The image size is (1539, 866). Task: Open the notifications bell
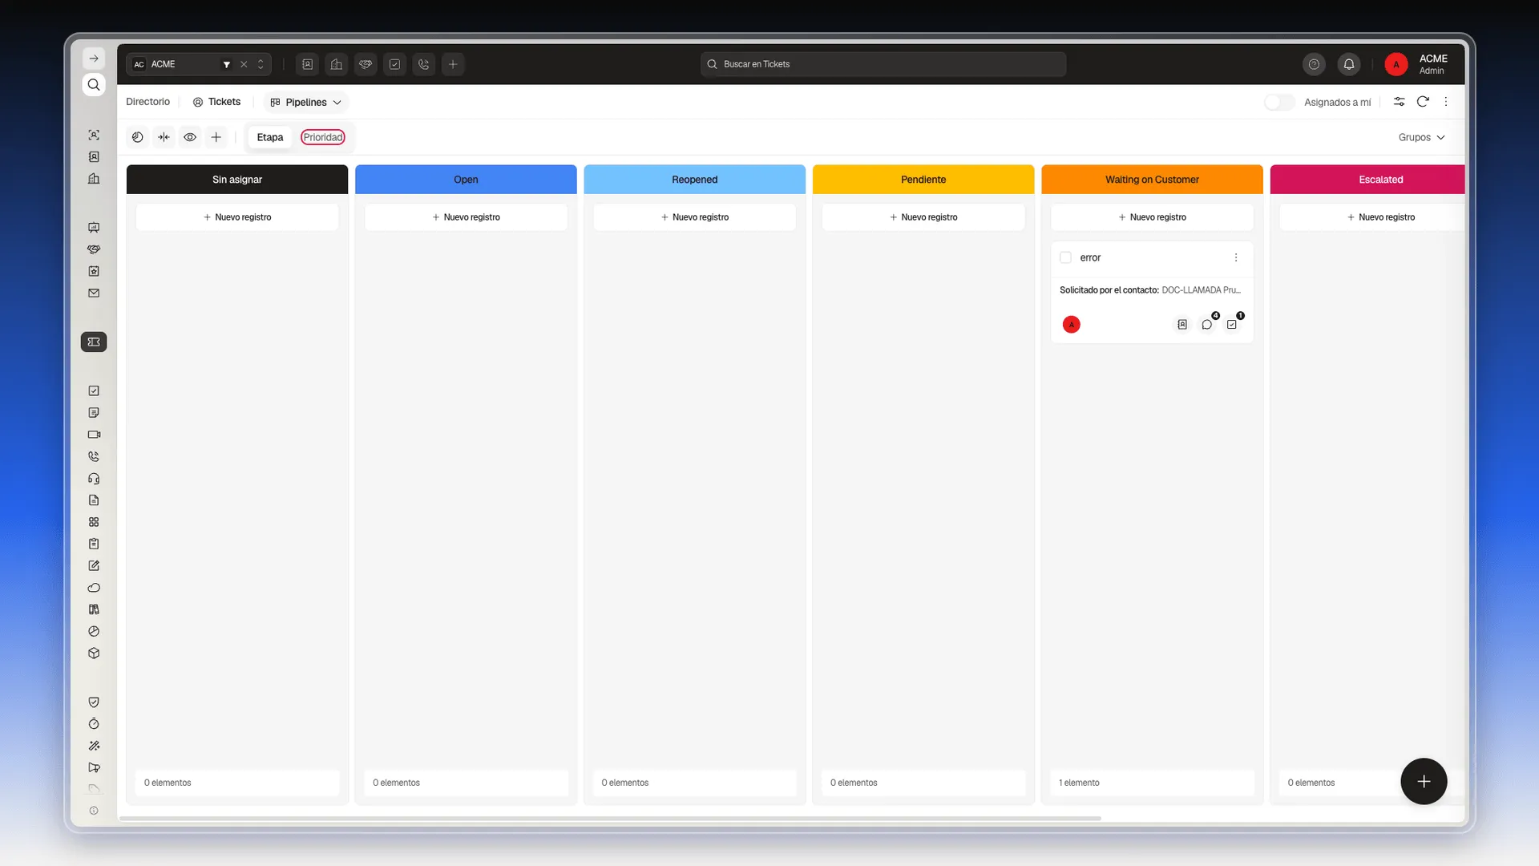pyautogui.click(x=1349, y=64)
